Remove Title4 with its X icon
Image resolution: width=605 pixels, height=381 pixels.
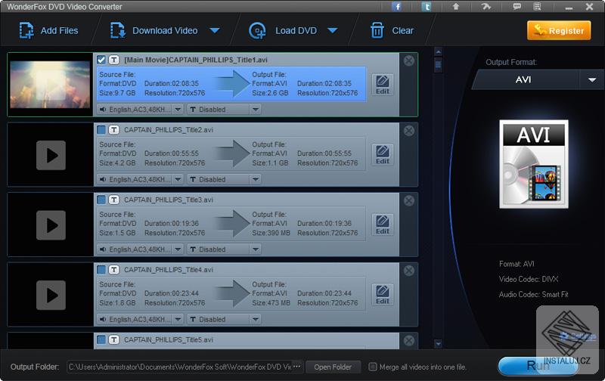409,271
